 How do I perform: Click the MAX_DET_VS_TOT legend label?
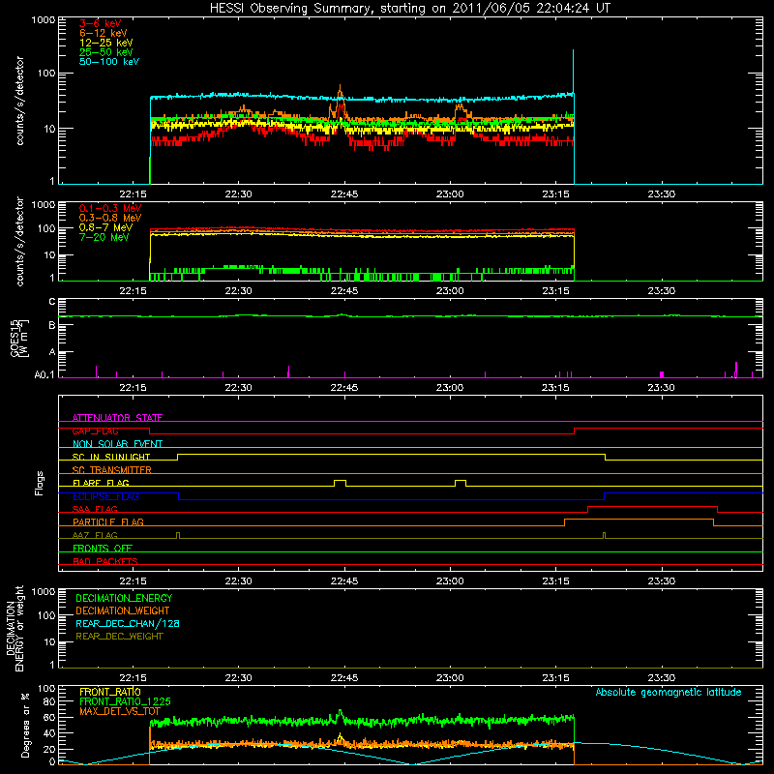pos(120,711)
